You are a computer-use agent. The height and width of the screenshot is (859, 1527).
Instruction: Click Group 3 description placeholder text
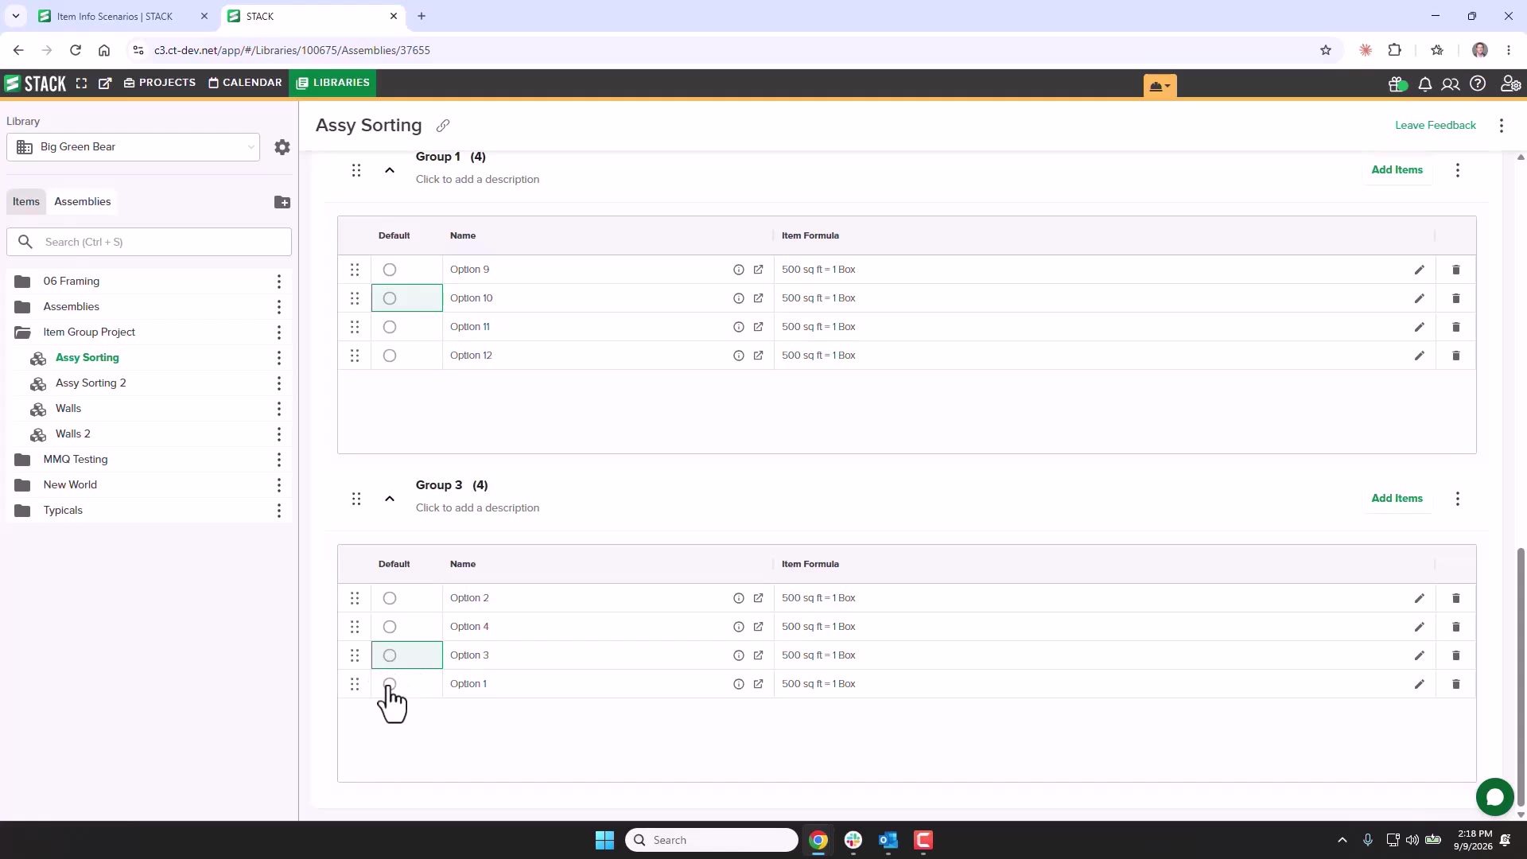[x=477, y=507]
